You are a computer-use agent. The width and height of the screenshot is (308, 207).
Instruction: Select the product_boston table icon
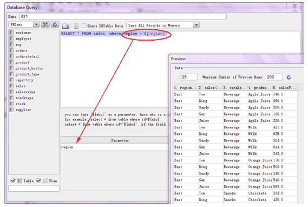[x=11, y=68]
